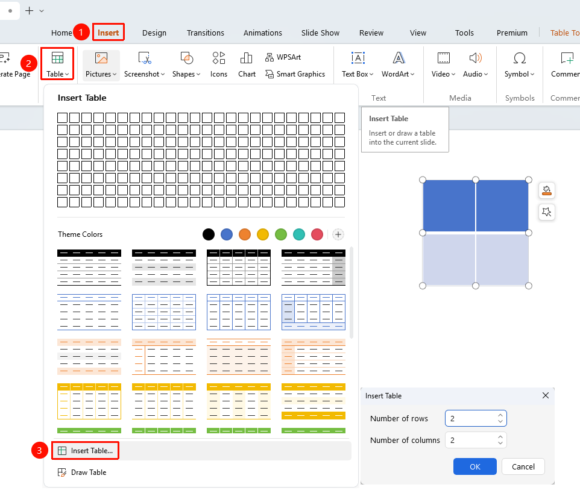This screenshot has width=580, height=499.
Task: Switch to the Design tab
Action: (154, 33)
